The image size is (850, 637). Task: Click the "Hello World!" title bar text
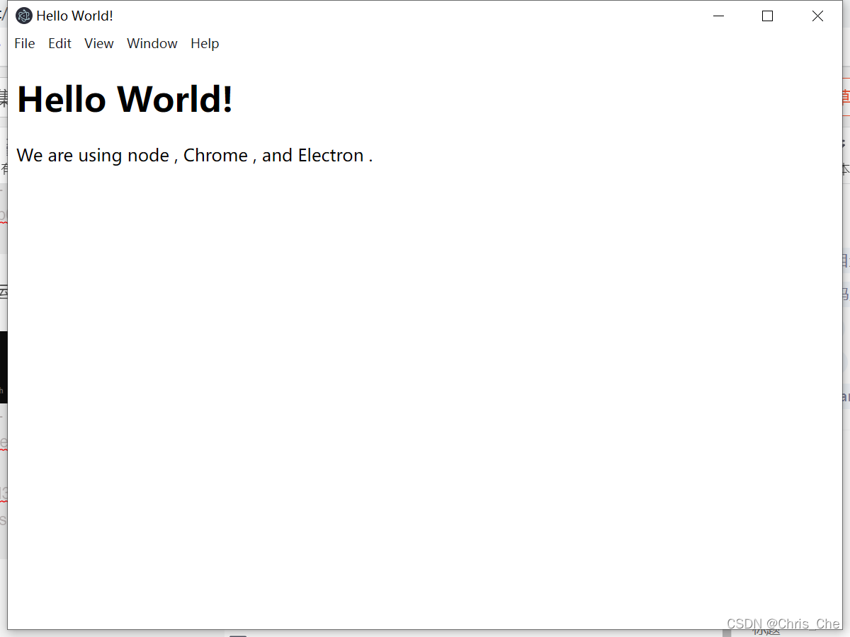pos(75,16)
